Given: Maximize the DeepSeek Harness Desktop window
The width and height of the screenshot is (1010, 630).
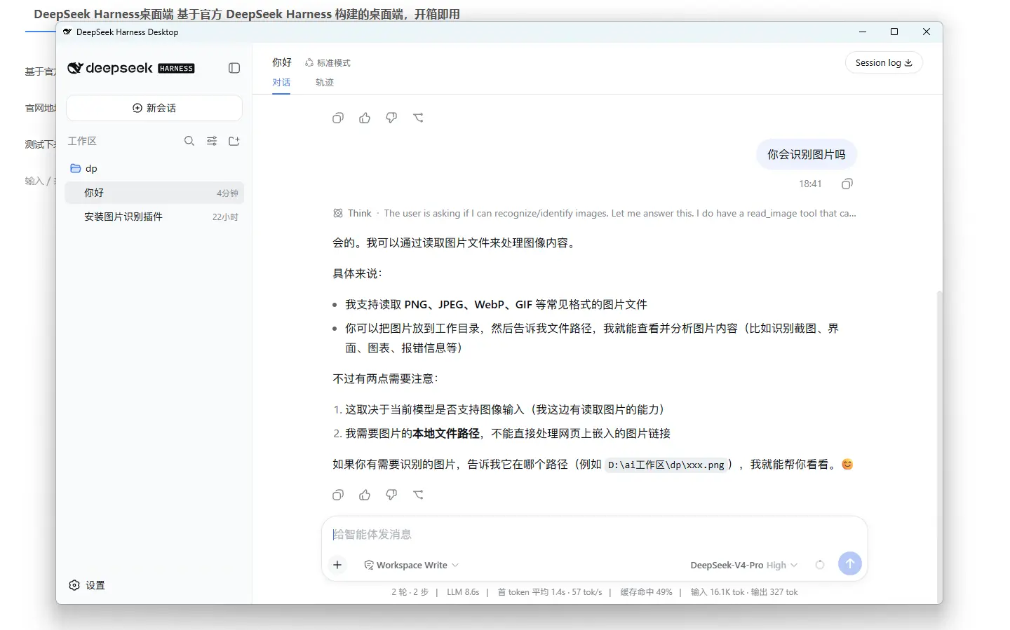Looking at the screenshot, I should [894, 32].
